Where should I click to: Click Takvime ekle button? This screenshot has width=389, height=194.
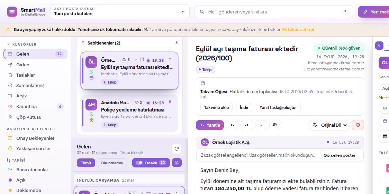216,108
